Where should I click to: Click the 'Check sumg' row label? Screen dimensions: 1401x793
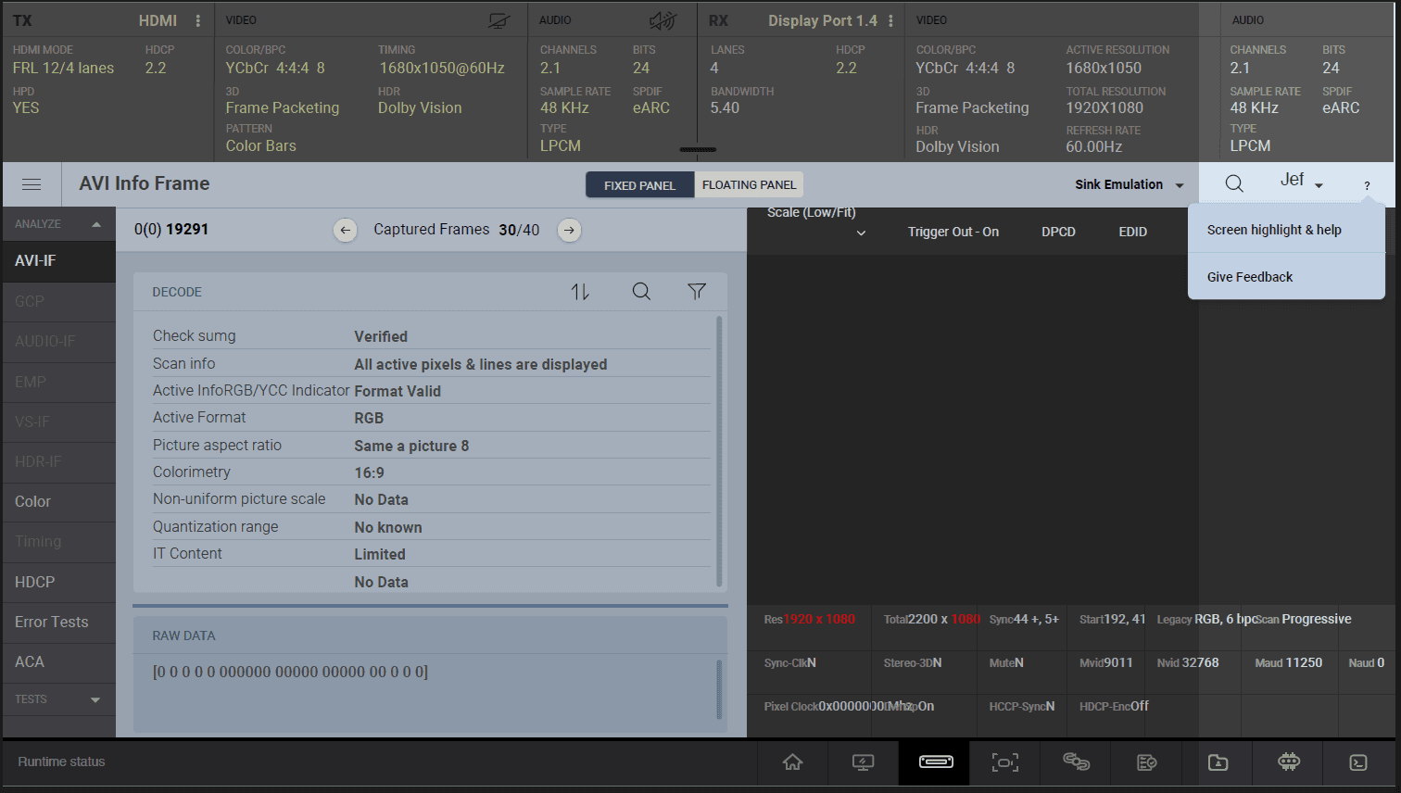point(194,336)
